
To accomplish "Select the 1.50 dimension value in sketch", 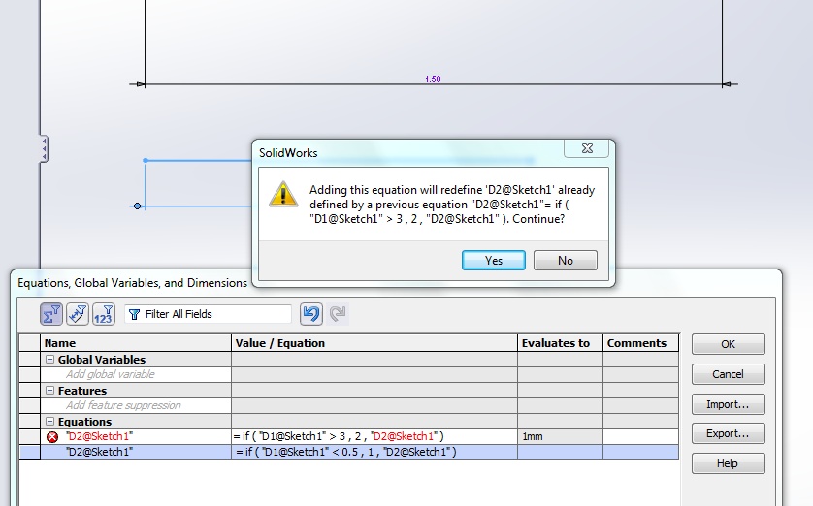I will pyautogui.click(x=433, y=79).
